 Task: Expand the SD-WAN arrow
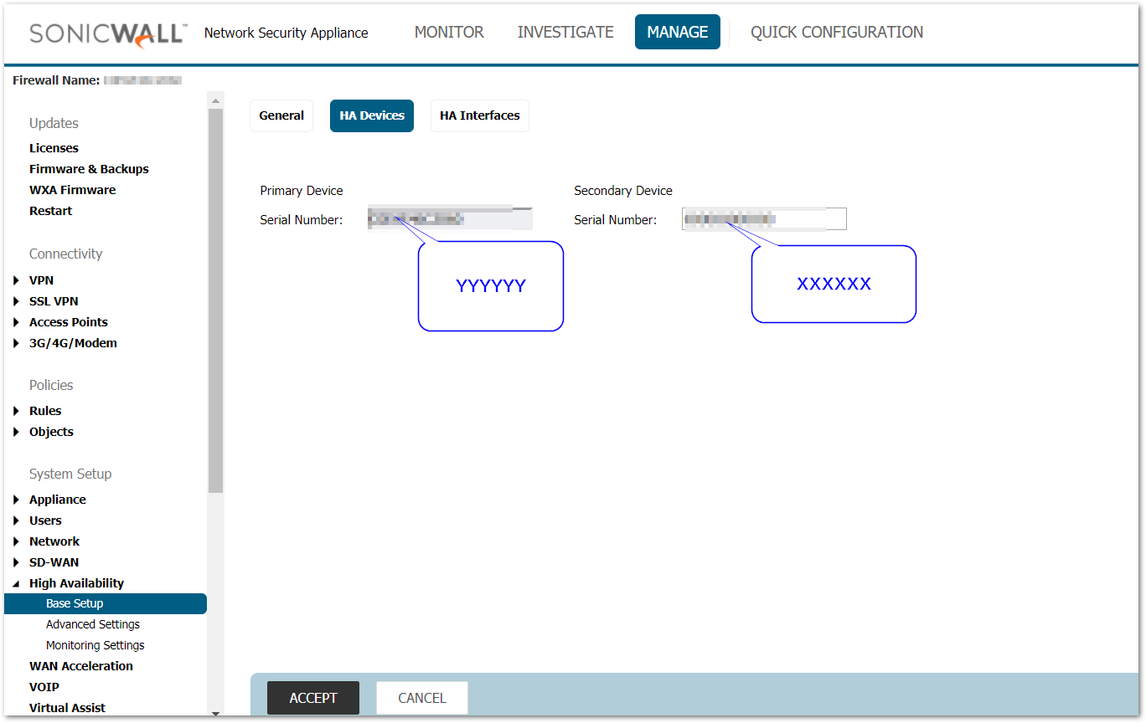coord(16,562)
